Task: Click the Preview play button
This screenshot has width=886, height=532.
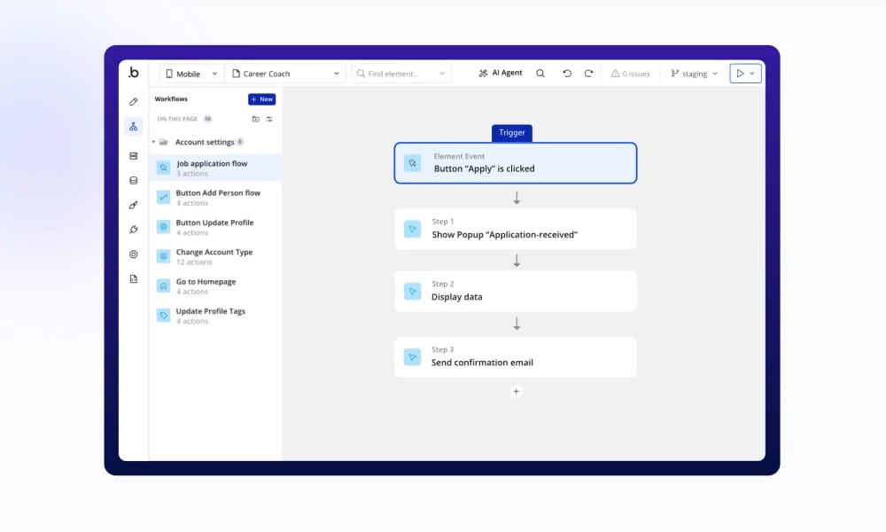Action: point(740,74)
